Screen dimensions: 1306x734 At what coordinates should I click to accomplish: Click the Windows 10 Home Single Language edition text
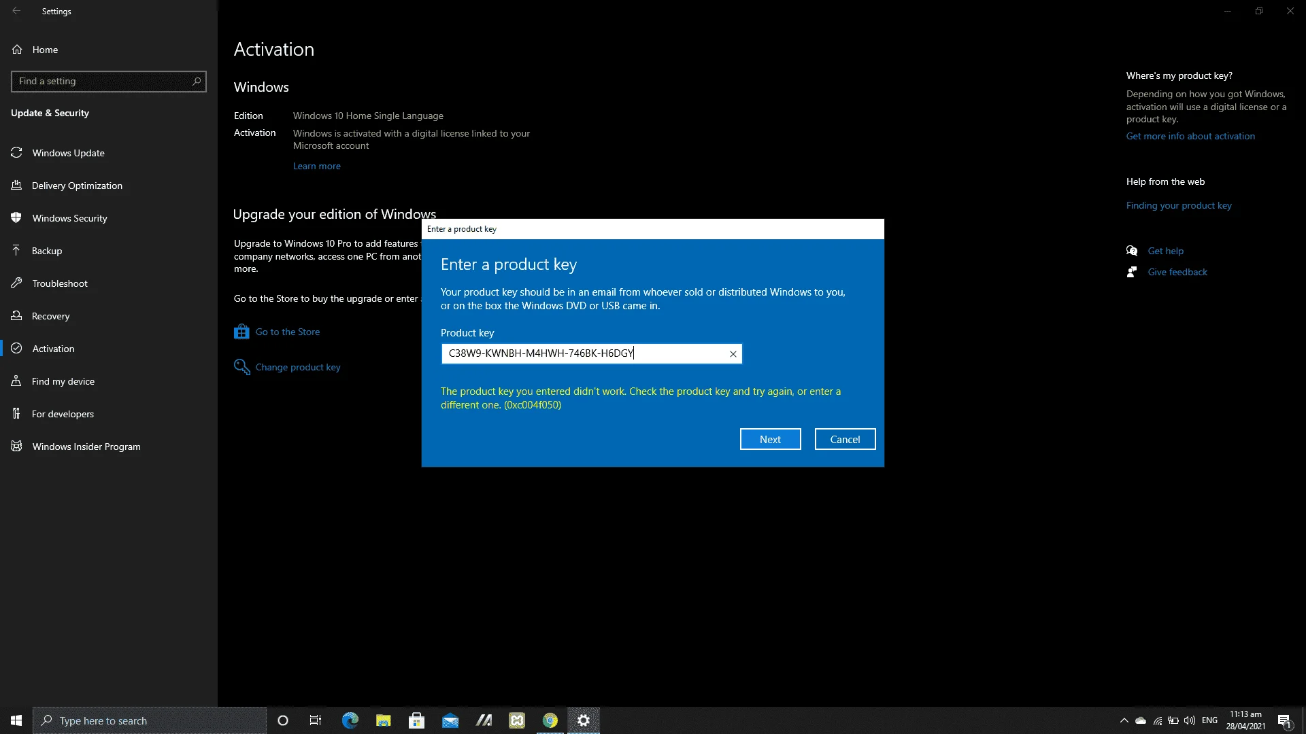click(x=368, y=116)
